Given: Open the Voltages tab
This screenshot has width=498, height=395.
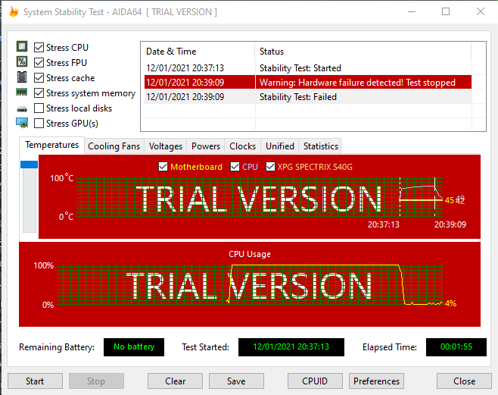Looking at the screenshot, I should tap(166, 146).
